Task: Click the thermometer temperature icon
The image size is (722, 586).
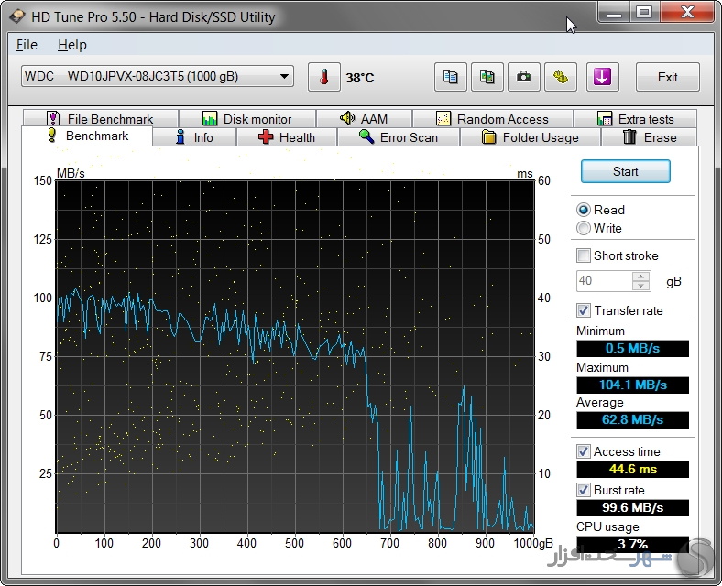Action: click(324, 77)
